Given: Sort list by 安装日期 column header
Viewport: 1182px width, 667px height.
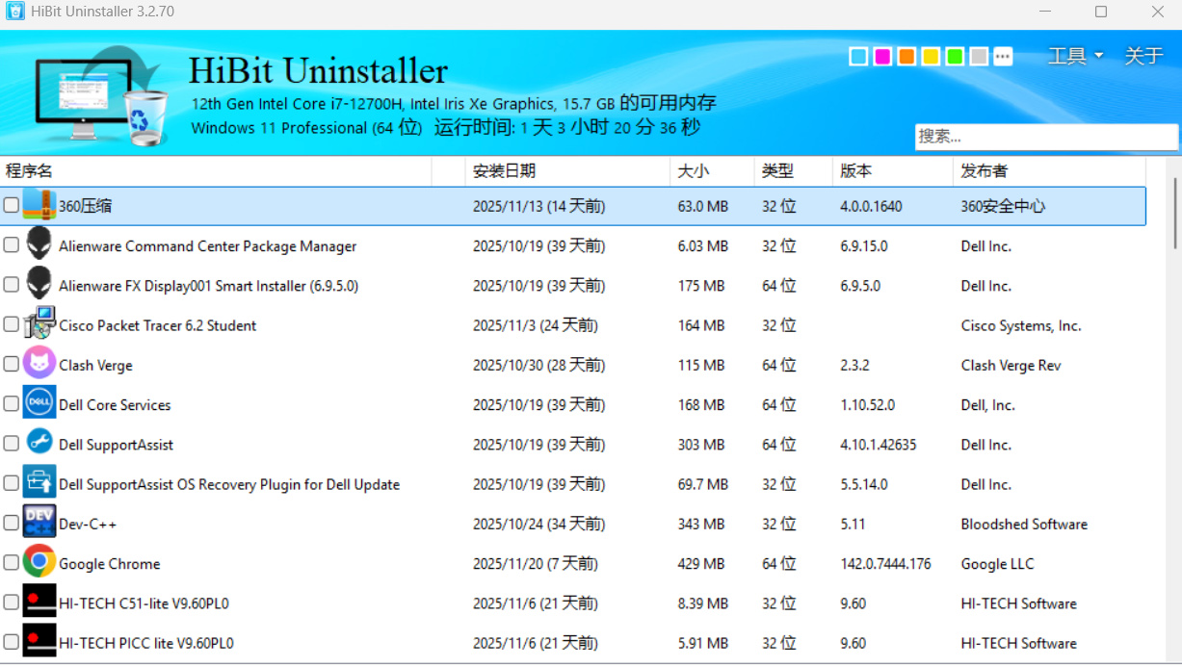Looking at the screenshot, I should pyautogui.click(x=567, y=170).
